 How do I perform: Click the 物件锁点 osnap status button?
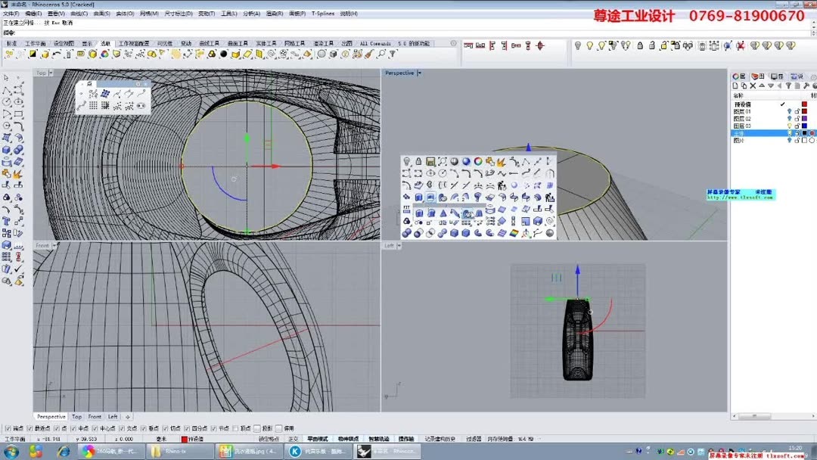pyautogui.click(x=349, y=439)
